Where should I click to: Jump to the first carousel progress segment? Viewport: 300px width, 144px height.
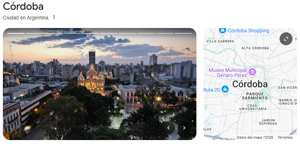tap(16, 33)
